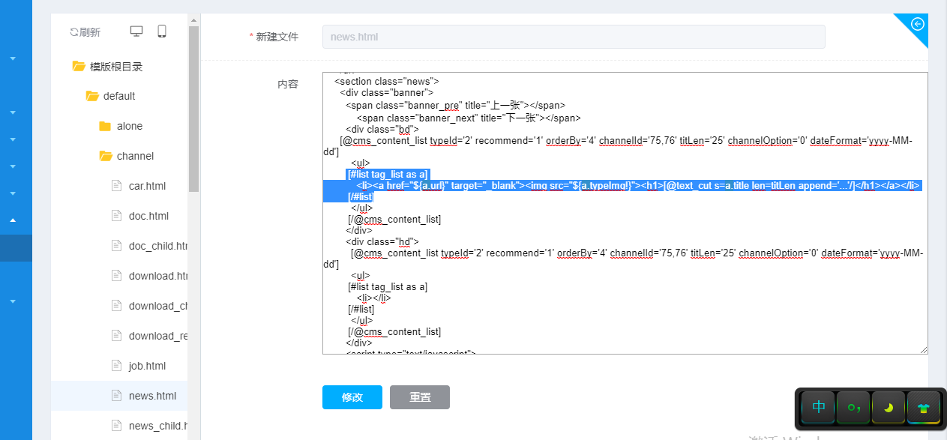Toggle 中 Chinese input mode
The image size is (947, 440).
pyautogui.click(x=819, y=408)
